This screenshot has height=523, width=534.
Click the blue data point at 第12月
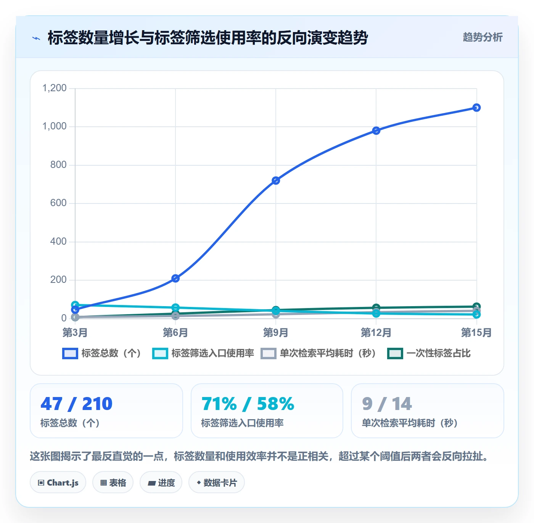[376, 131]
